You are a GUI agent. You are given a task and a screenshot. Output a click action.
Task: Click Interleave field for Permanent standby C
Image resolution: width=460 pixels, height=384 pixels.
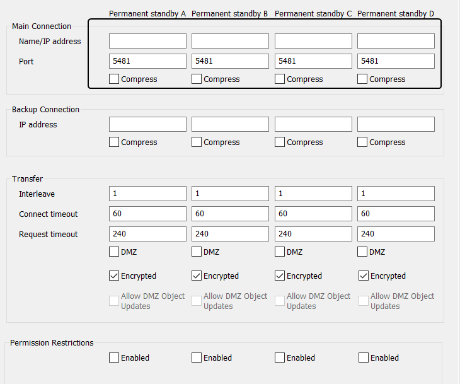[313, 194]
